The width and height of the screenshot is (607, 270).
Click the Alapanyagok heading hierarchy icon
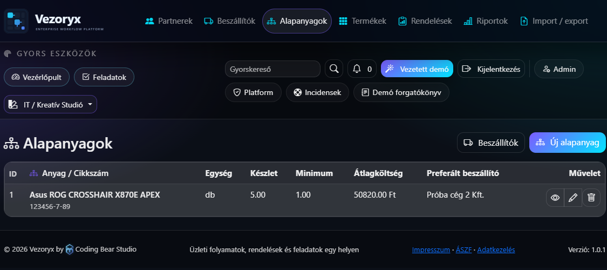coord(12,144)
